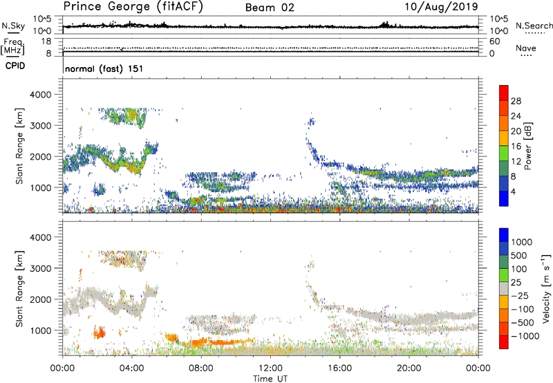Click the "4000" tick of the power panel

coord(41,95)
